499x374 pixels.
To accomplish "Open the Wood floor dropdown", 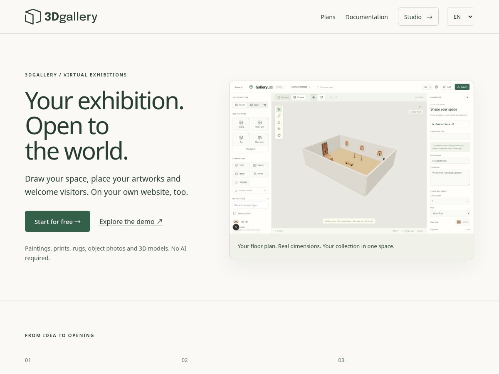I will point(450,213).
